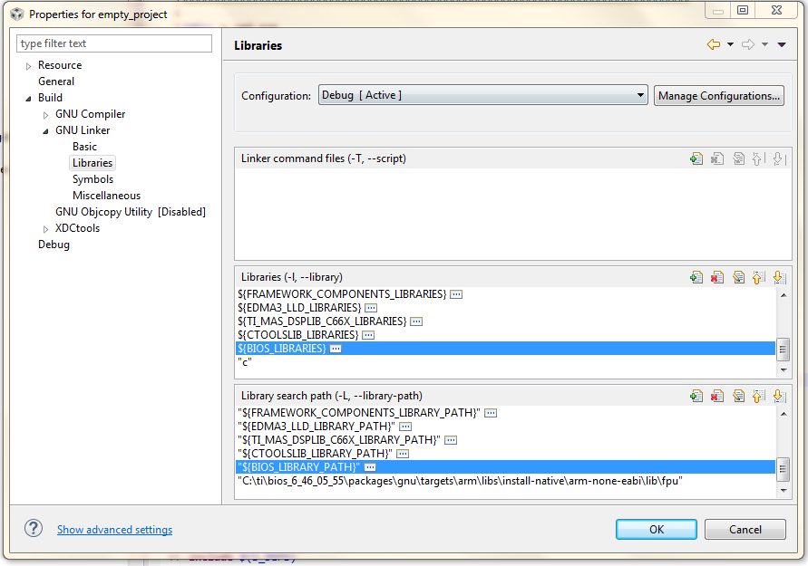Expand variable button next to ${FRAMEWORK_COMPONENTS_LIBRARY_PATH}
808x566 pixels.
491,413
